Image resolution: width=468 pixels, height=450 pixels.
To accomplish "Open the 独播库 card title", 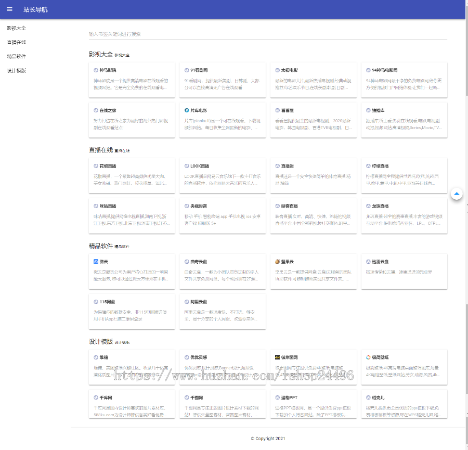I will pyautogui.click(x=378, y=110).
